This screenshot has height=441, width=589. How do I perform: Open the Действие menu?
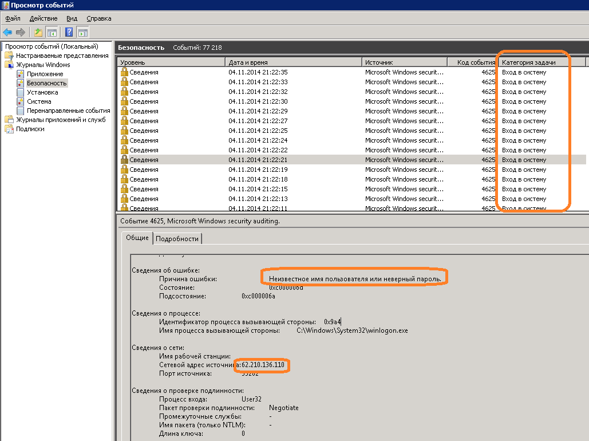44,18
